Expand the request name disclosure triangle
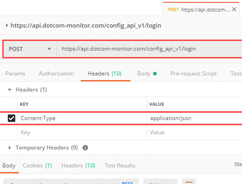The width and height of the screenshot is (242, 184). click(x=7, y=25)
